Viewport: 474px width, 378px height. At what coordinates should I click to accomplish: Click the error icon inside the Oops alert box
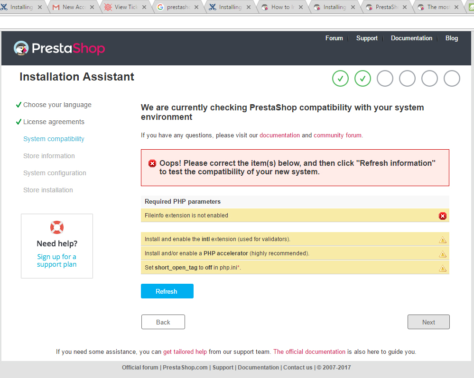coord(152,163)
